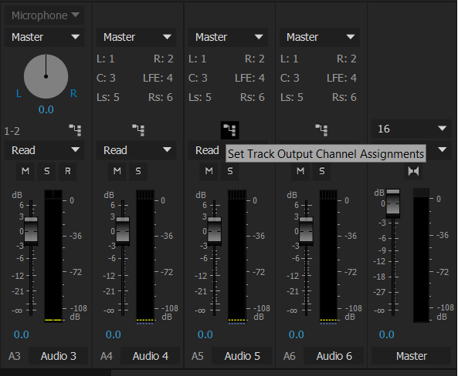
Task: Click Audio 6 volume value 0.0
Action: (x=296, y=334)
